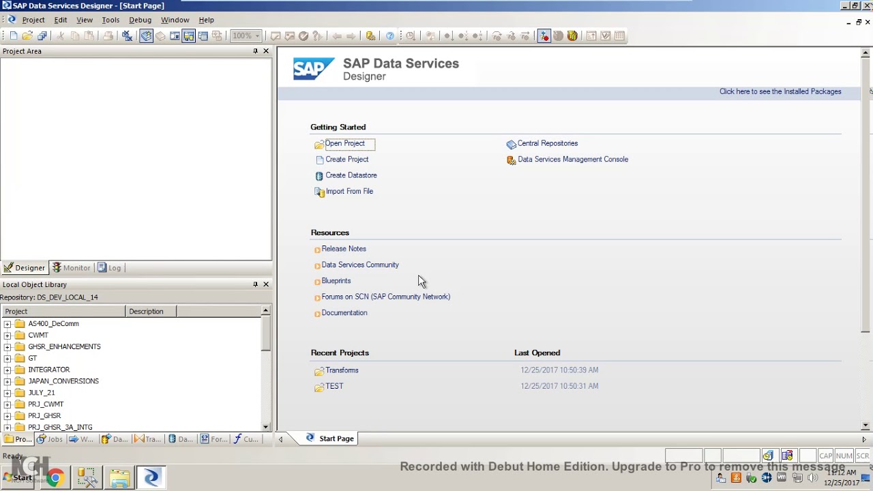Viewport: 873px width, 491px height.
Task: Click the orange funnel filter toolbar icon
Action: (572, 36)
